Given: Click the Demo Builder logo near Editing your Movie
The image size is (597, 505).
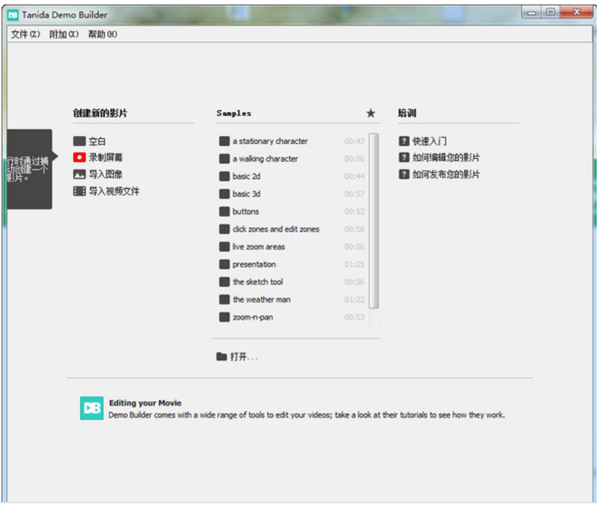Looking at the screenshot, I should (x=92, y=408).
